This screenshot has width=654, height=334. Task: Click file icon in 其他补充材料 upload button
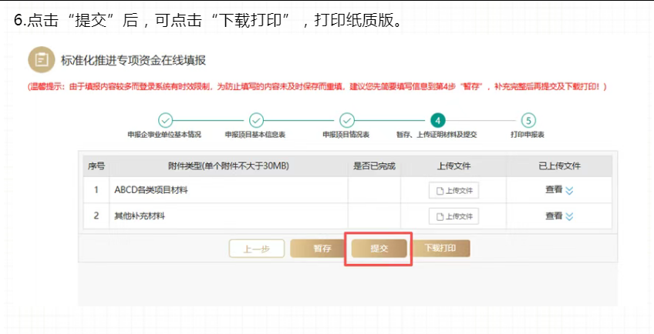pos(440,216)
